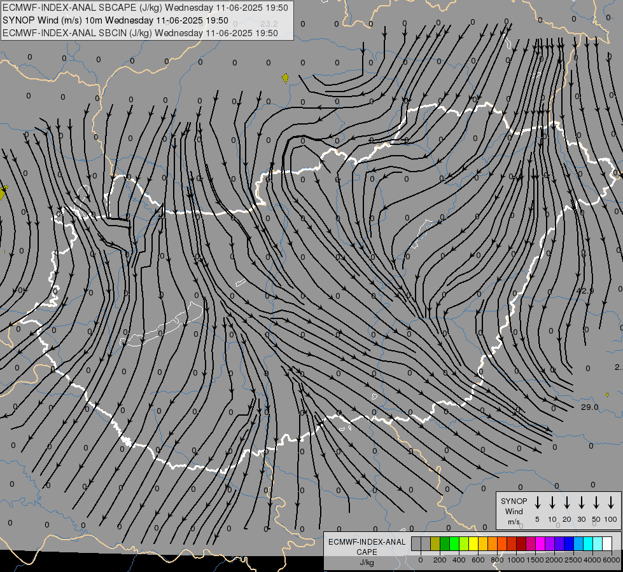623x572 pixels.
Task: Click the 2500 tick label on CAPE scale
Action: [573, 560]
